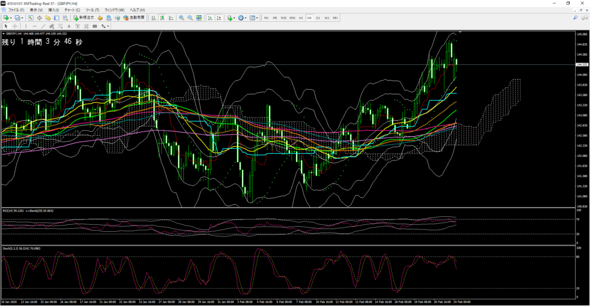Select the H4 timeframe
This screenshot has width=590, height=306.
[309, 18]
